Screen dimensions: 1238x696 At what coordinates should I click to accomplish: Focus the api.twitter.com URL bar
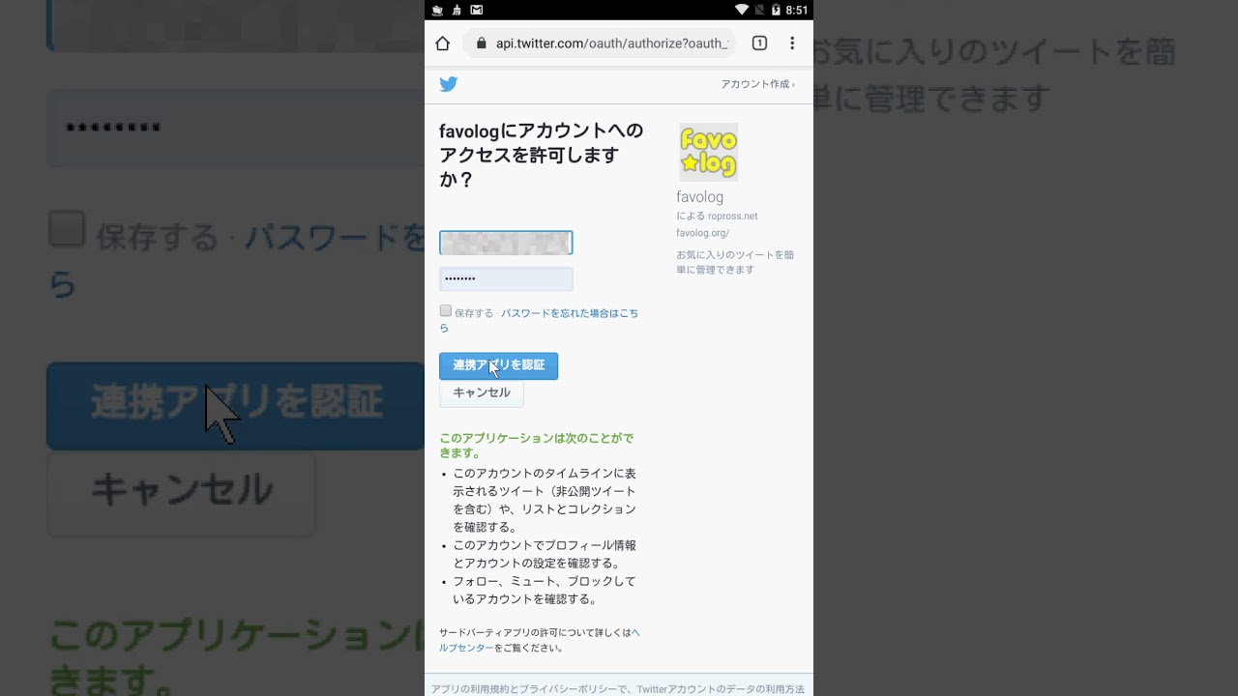click(600, 43)
